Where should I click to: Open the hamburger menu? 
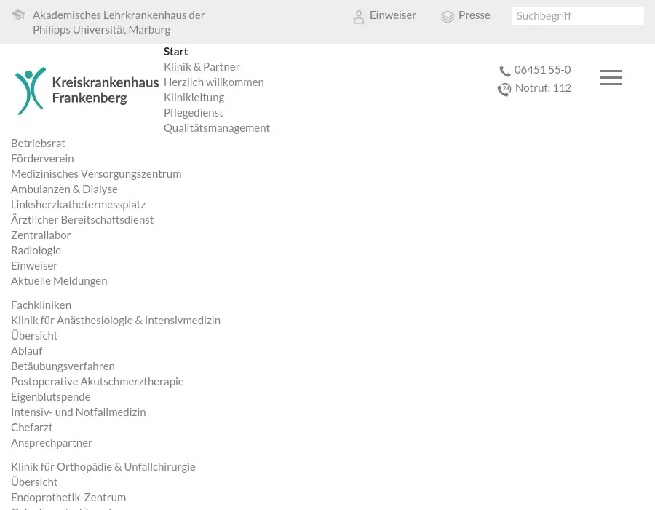click(611, 78)
